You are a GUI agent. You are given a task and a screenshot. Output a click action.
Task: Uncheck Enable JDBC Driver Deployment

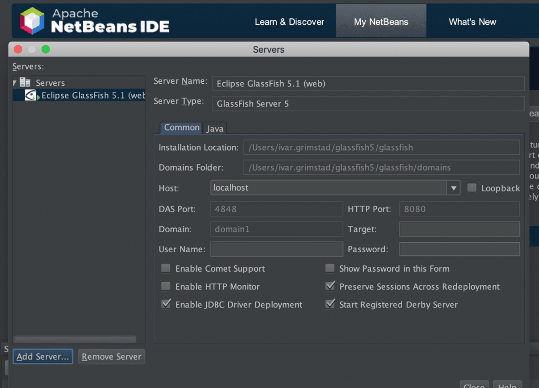(166, 304)
